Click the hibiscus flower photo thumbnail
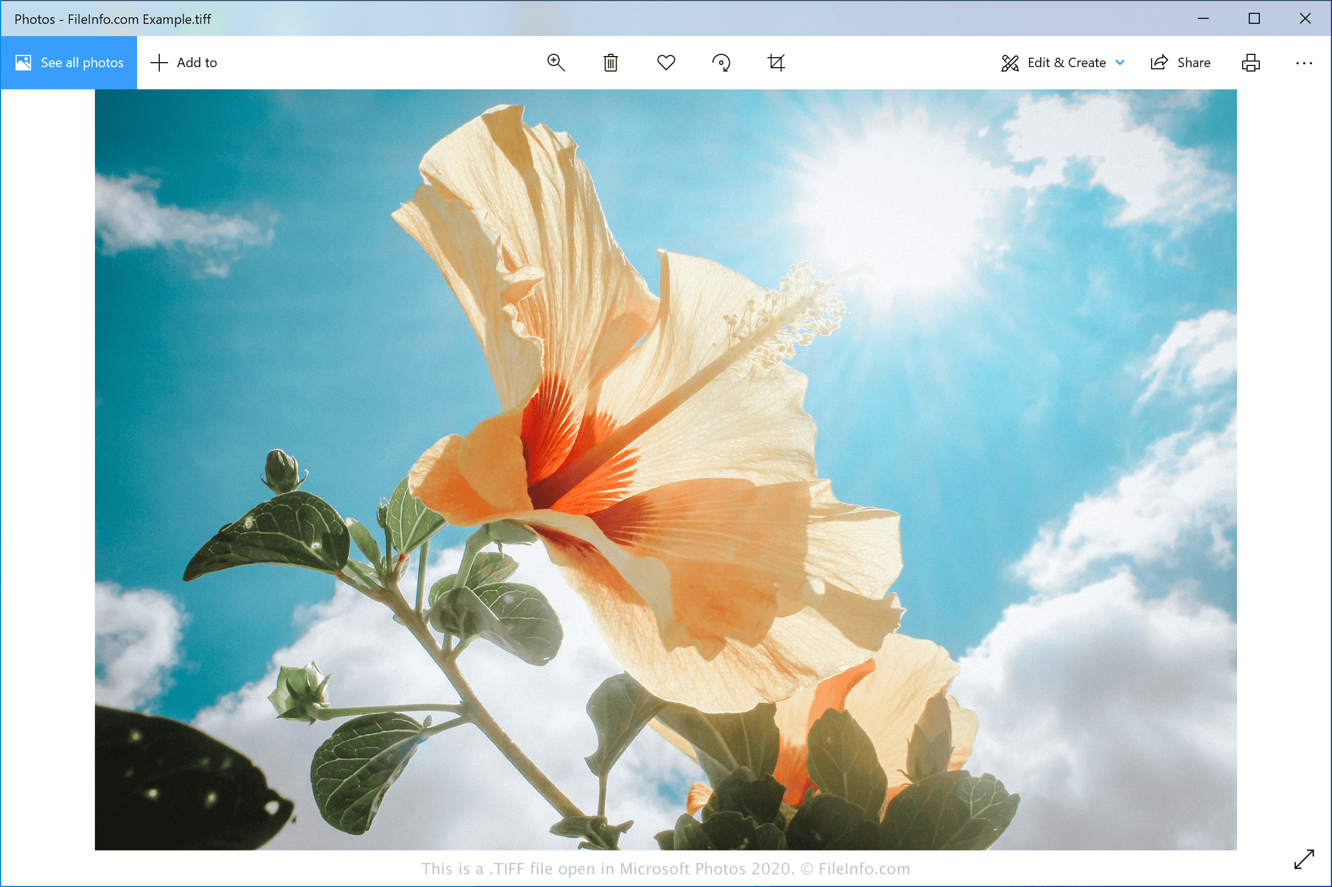Viewport: 1332px width, 887px height. click(x=667, y=470)
